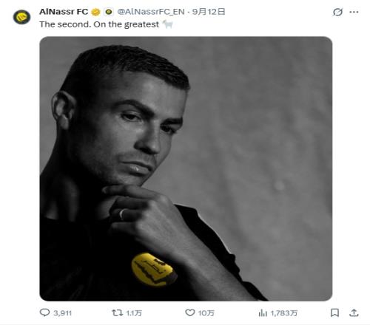Open the Grok explain-post icon
The image size is (370, 325).
[x=337, y=12]
